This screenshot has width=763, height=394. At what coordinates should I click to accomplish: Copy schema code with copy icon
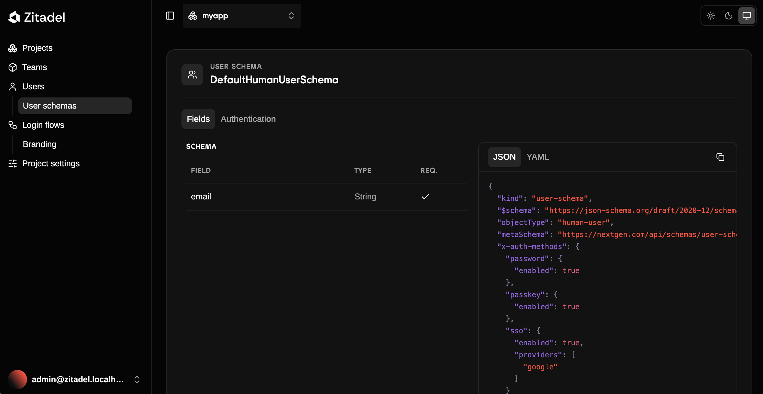pos(720,157)
